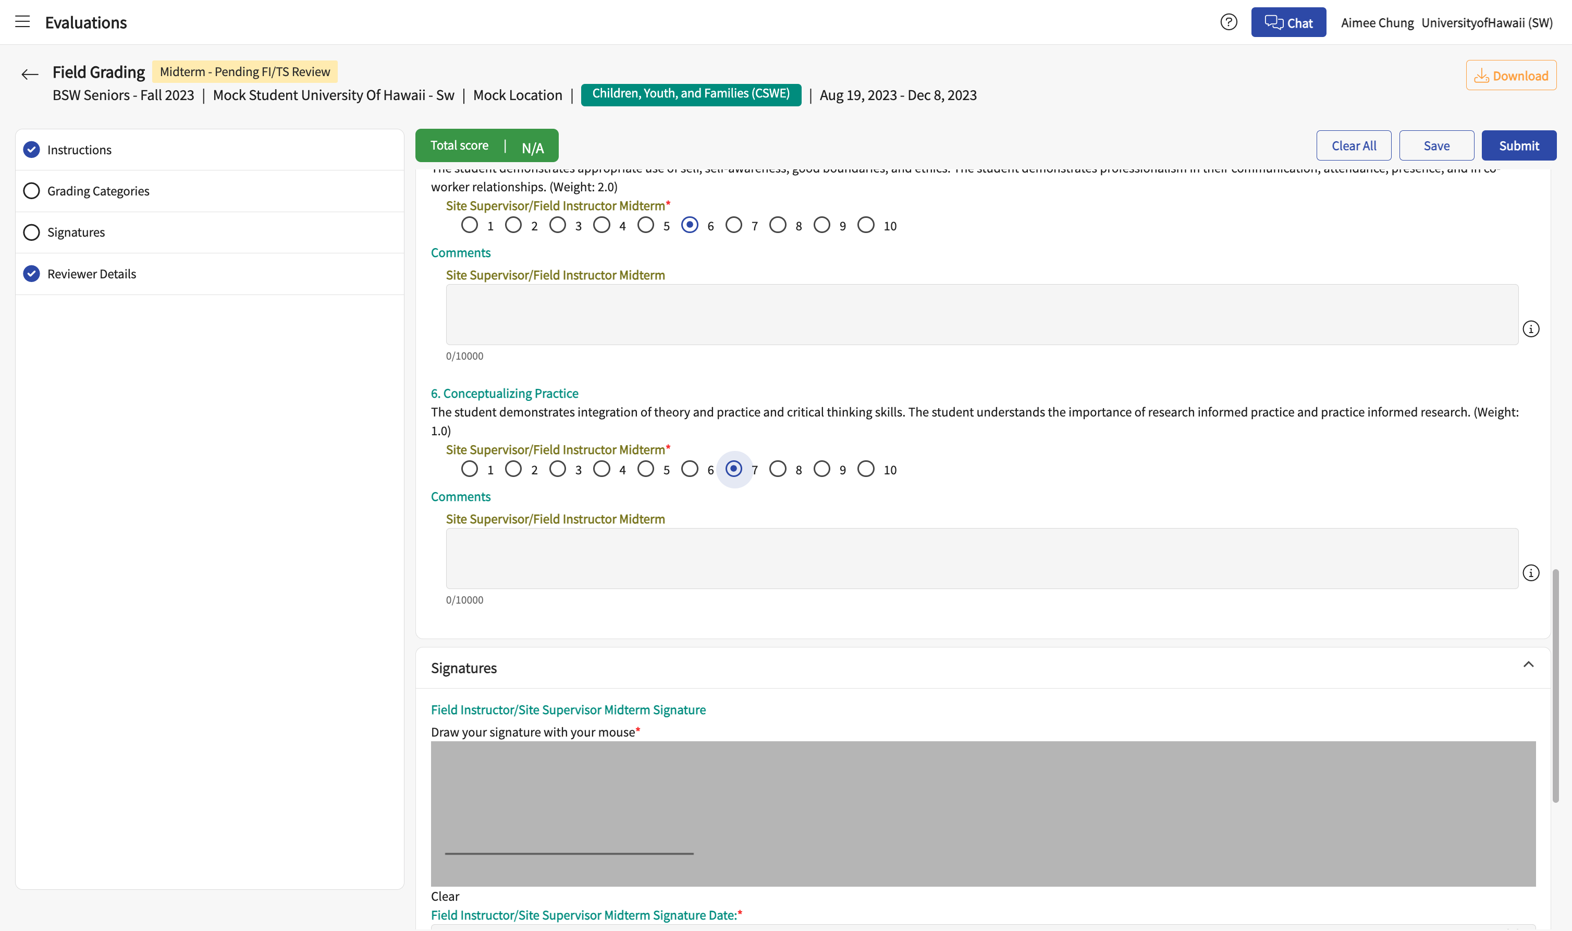Click the info icon beside first comments box
The image size is (1572, 931).
coord(1531,329)
